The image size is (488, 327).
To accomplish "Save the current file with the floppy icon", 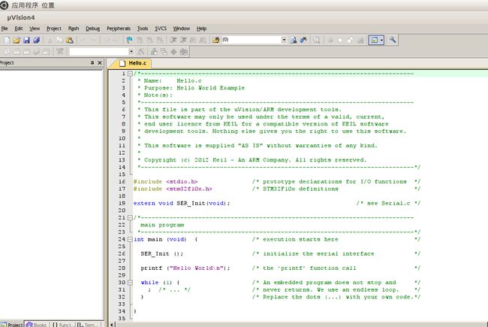I will (26, 40).
